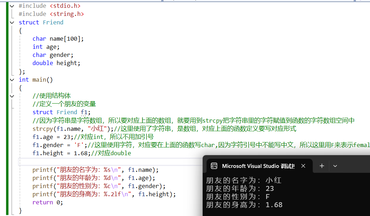Click the comment //使用结构体
Screen dimensions: 370x216
[x=52, y=96]
